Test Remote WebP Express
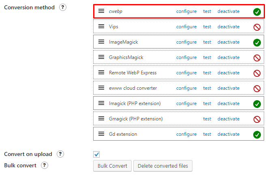 tap(207, 73)
